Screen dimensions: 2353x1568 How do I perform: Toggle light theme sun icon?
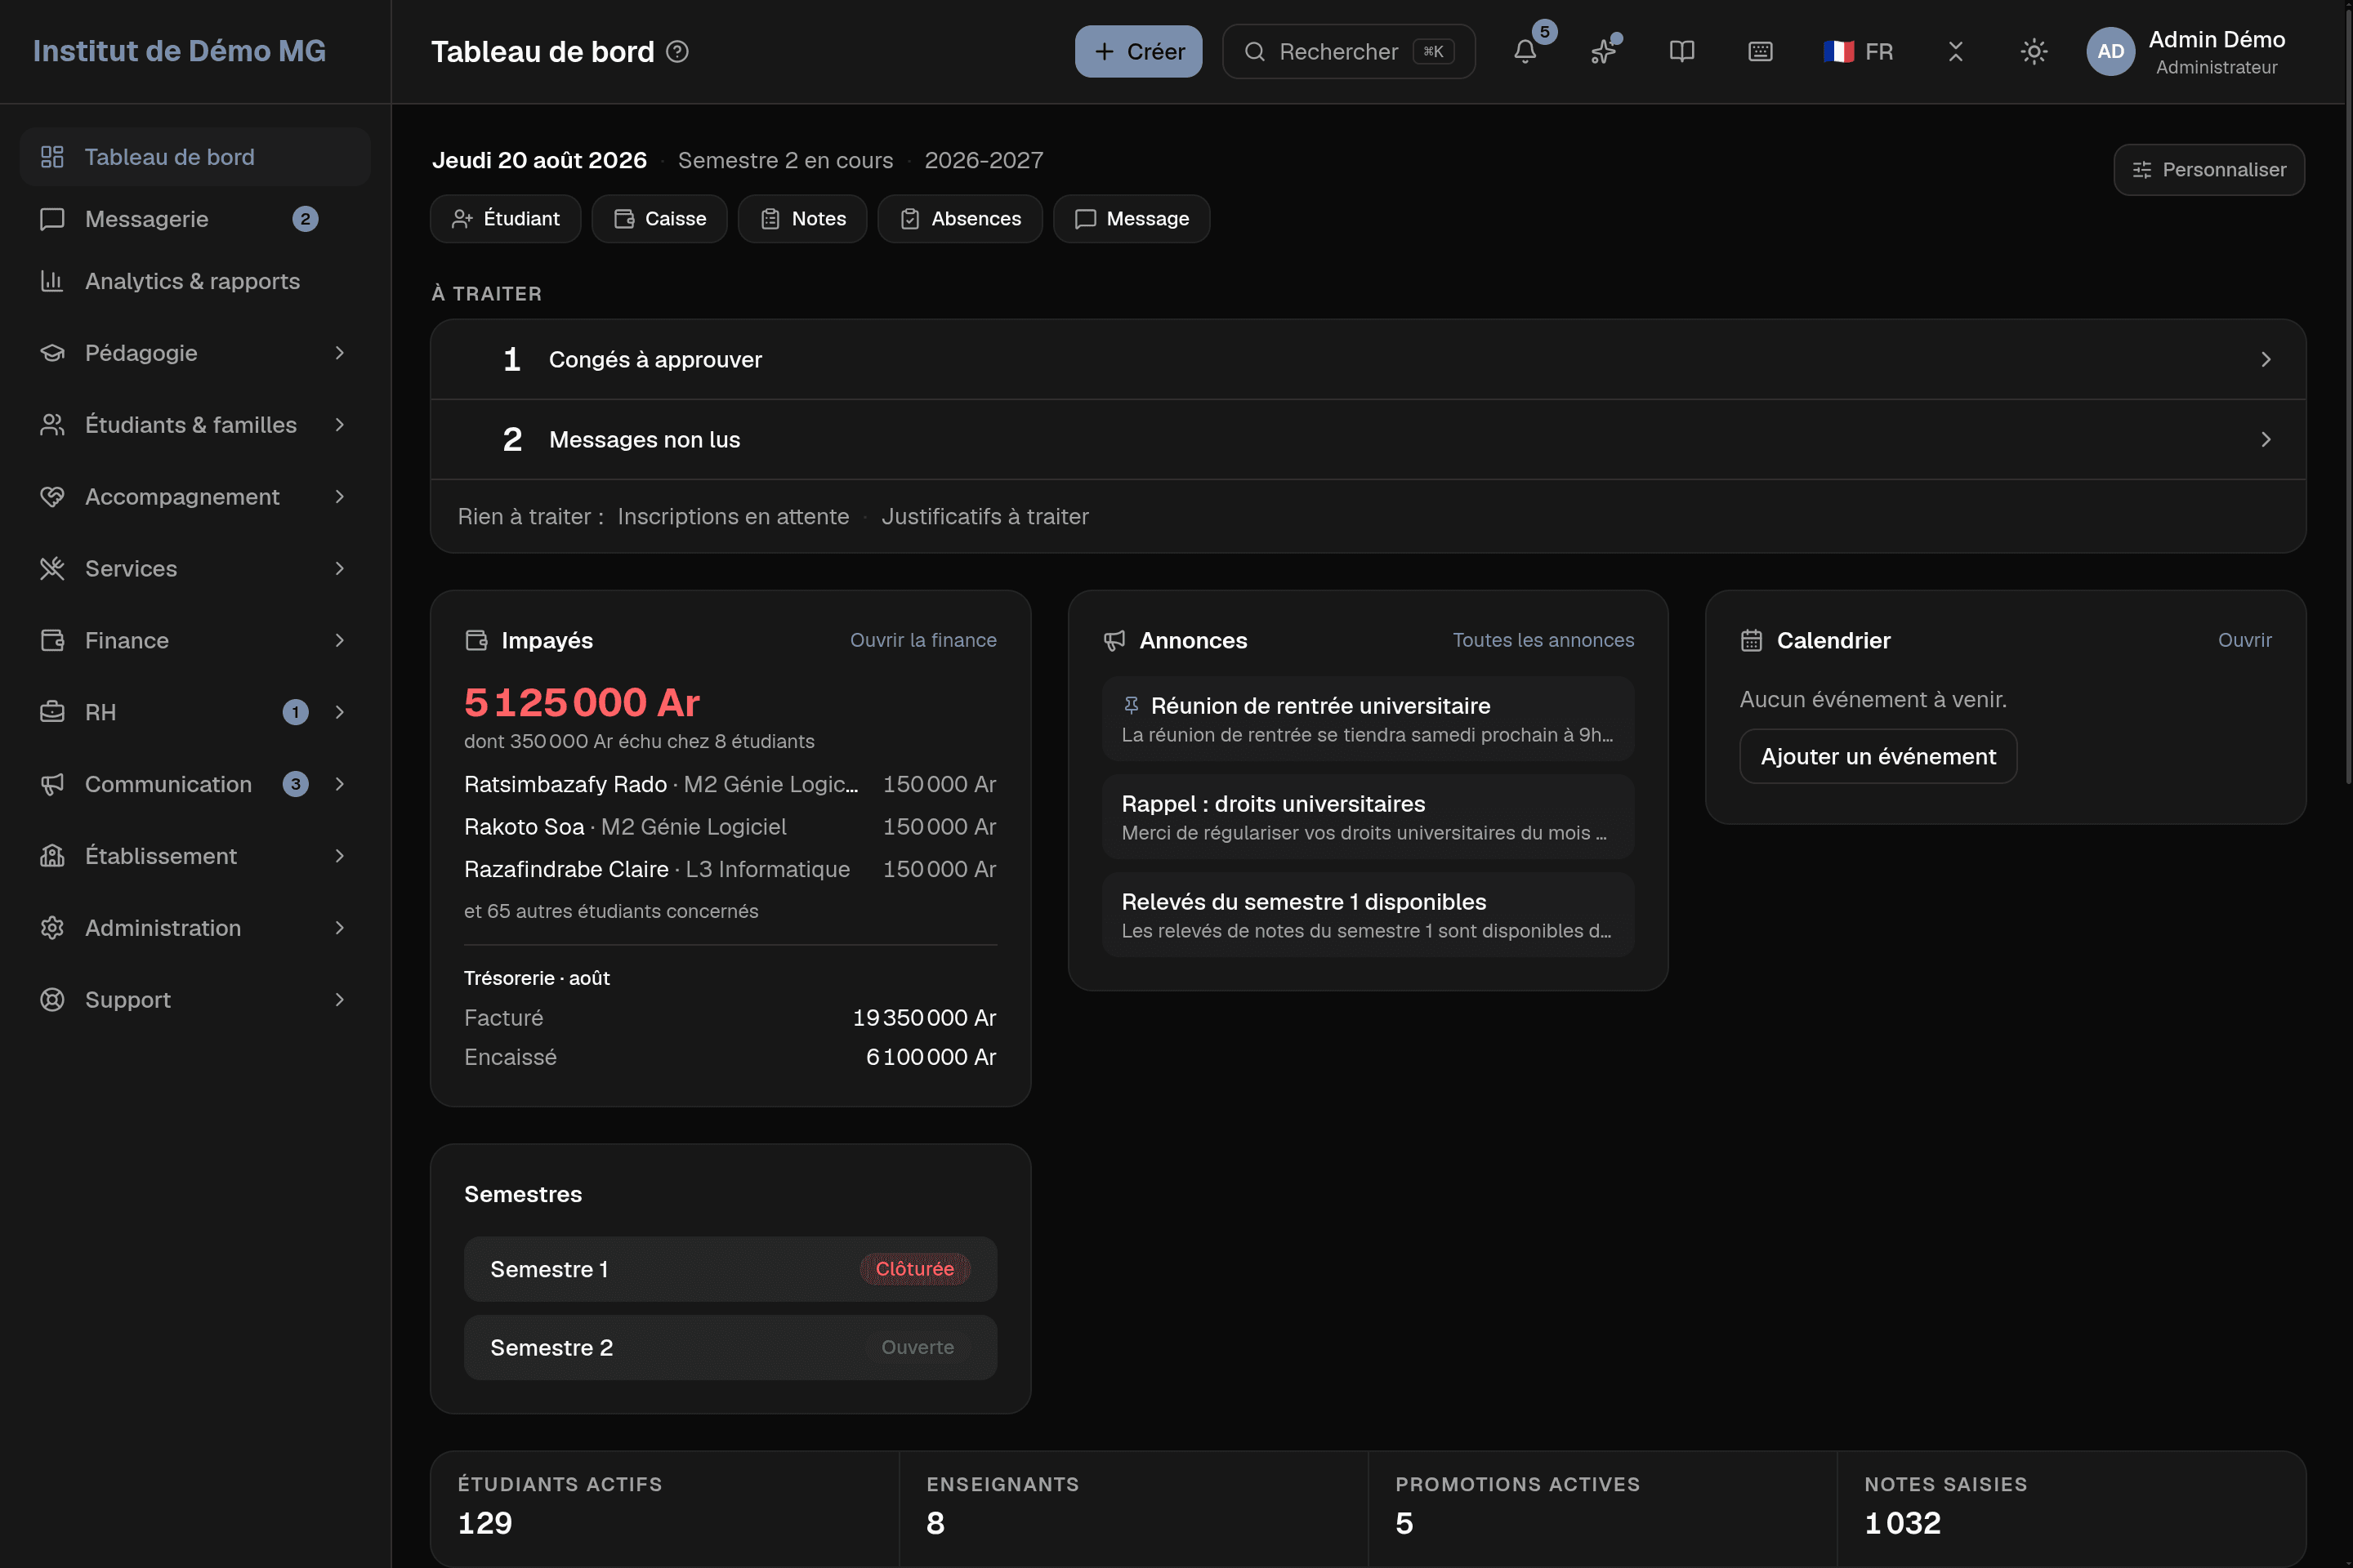pyautogui.click(x=2034, y=51)
